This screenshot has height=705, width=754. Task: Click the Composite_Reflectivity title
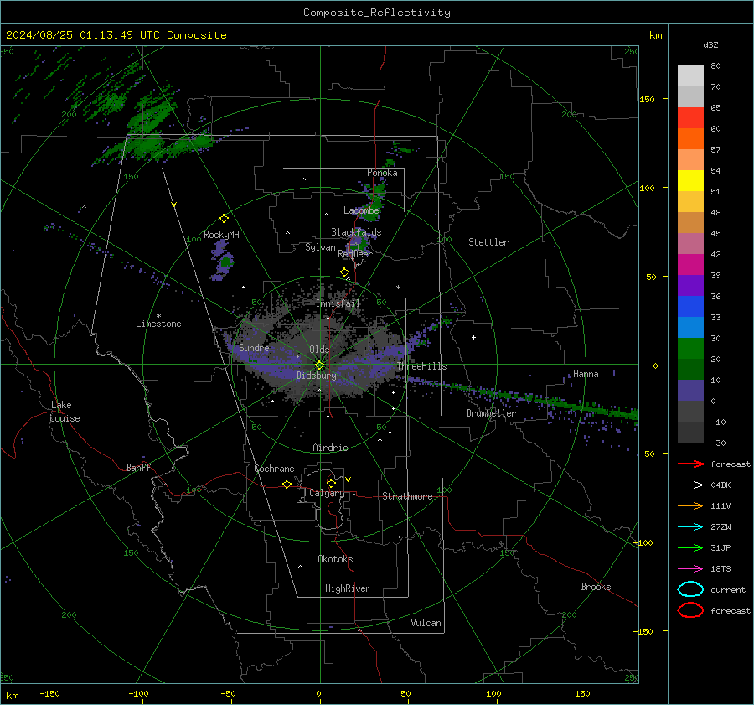377,13
